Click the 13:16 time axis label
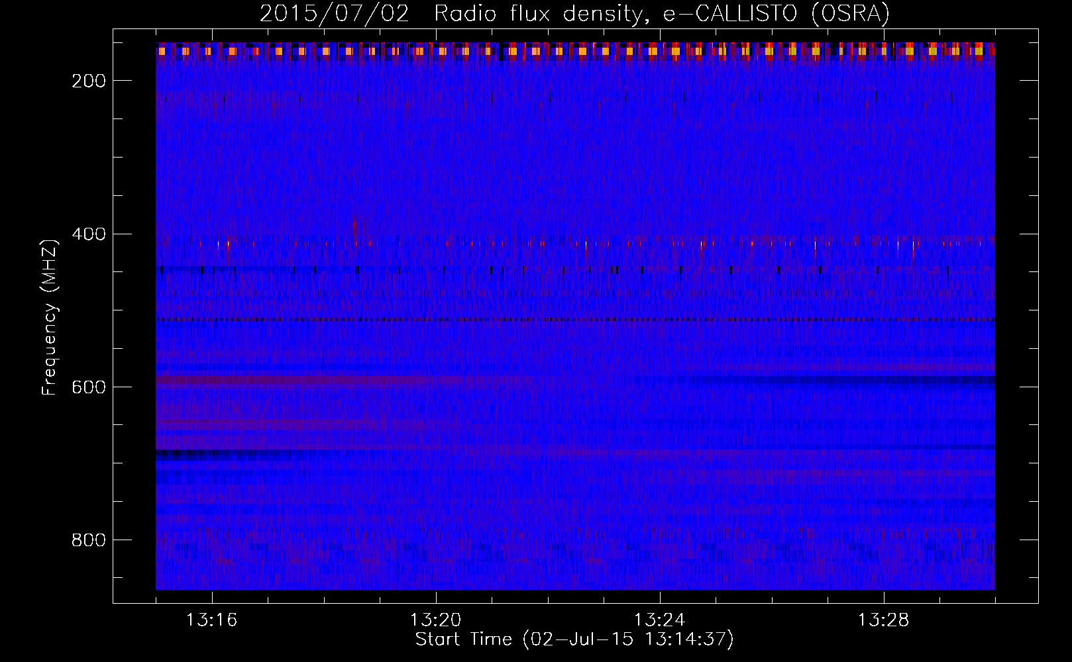 (211, 620)
